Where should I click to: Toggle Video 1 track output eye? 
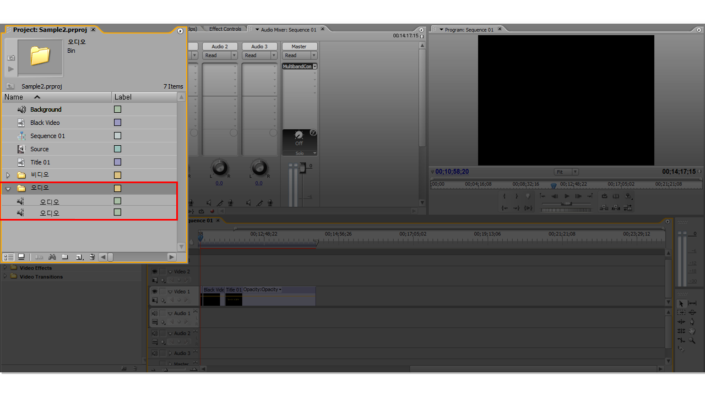click(155, 291)
